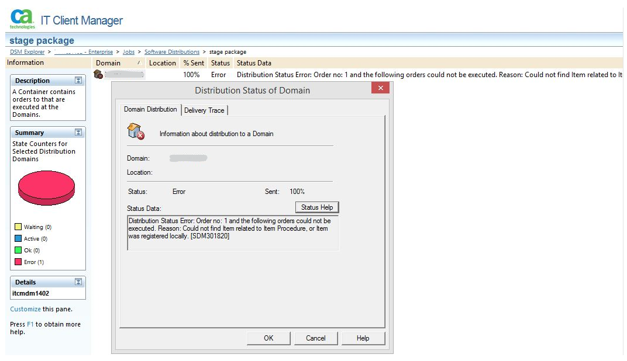The image size is (627, 361).
Task: Click the Customize link for this pane
Action: pyautogui.click(x=25, y=309)
